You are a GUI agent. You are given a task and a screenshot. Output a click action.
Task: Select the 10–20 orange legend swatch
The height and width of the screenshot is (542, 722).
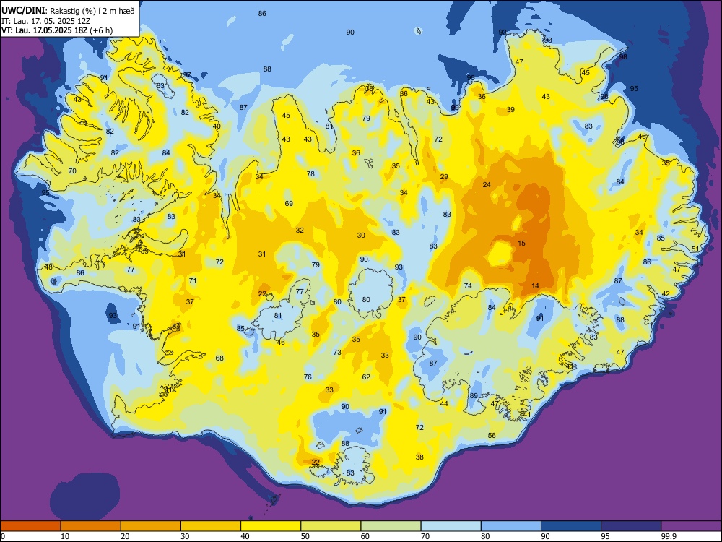[x=91, y=526]
